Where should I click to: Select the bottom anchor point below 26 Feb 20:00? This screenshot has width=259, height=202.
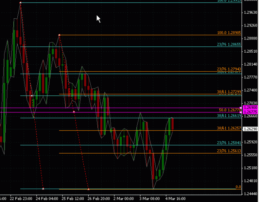pos(88,189)
